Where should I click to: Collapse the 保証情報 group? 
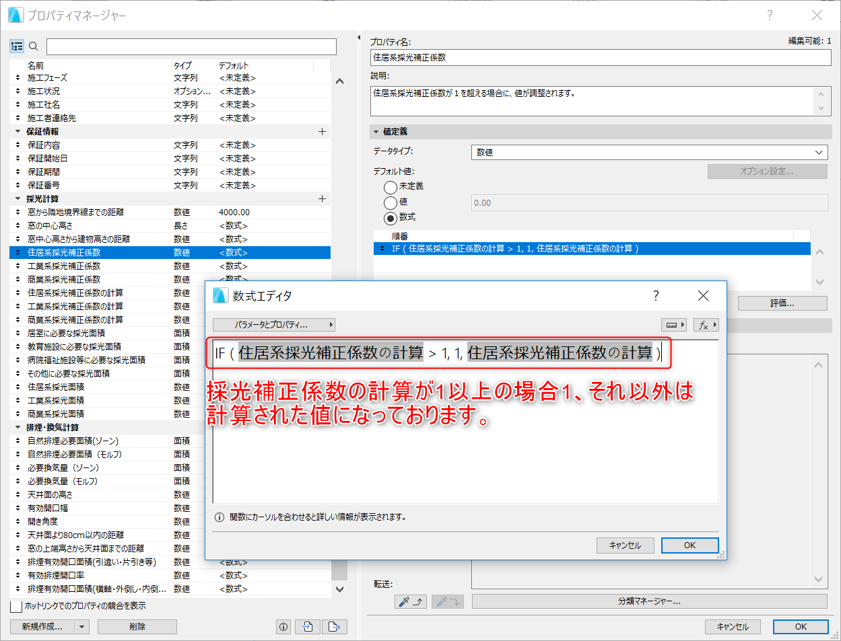click(18, 132)
